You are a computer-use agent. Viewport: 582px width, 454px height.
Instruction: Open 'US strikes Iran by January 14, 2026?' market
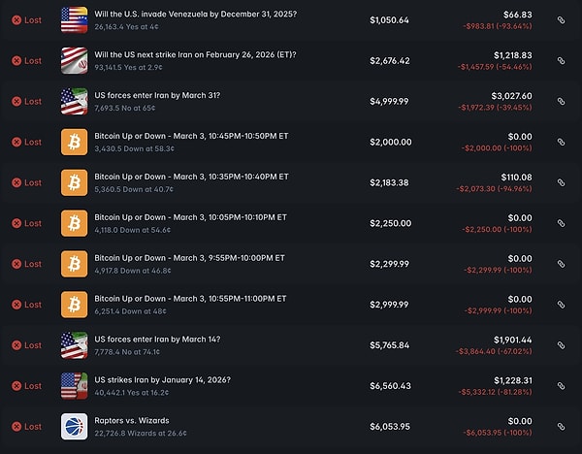click(x=163, y=379)
